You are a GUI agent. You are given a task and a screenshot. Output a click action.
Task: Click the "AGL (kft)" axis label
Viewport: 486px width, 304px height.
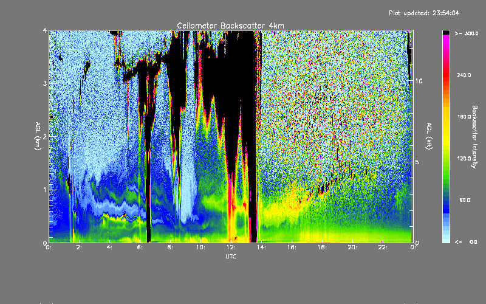[x=429, y=136]
